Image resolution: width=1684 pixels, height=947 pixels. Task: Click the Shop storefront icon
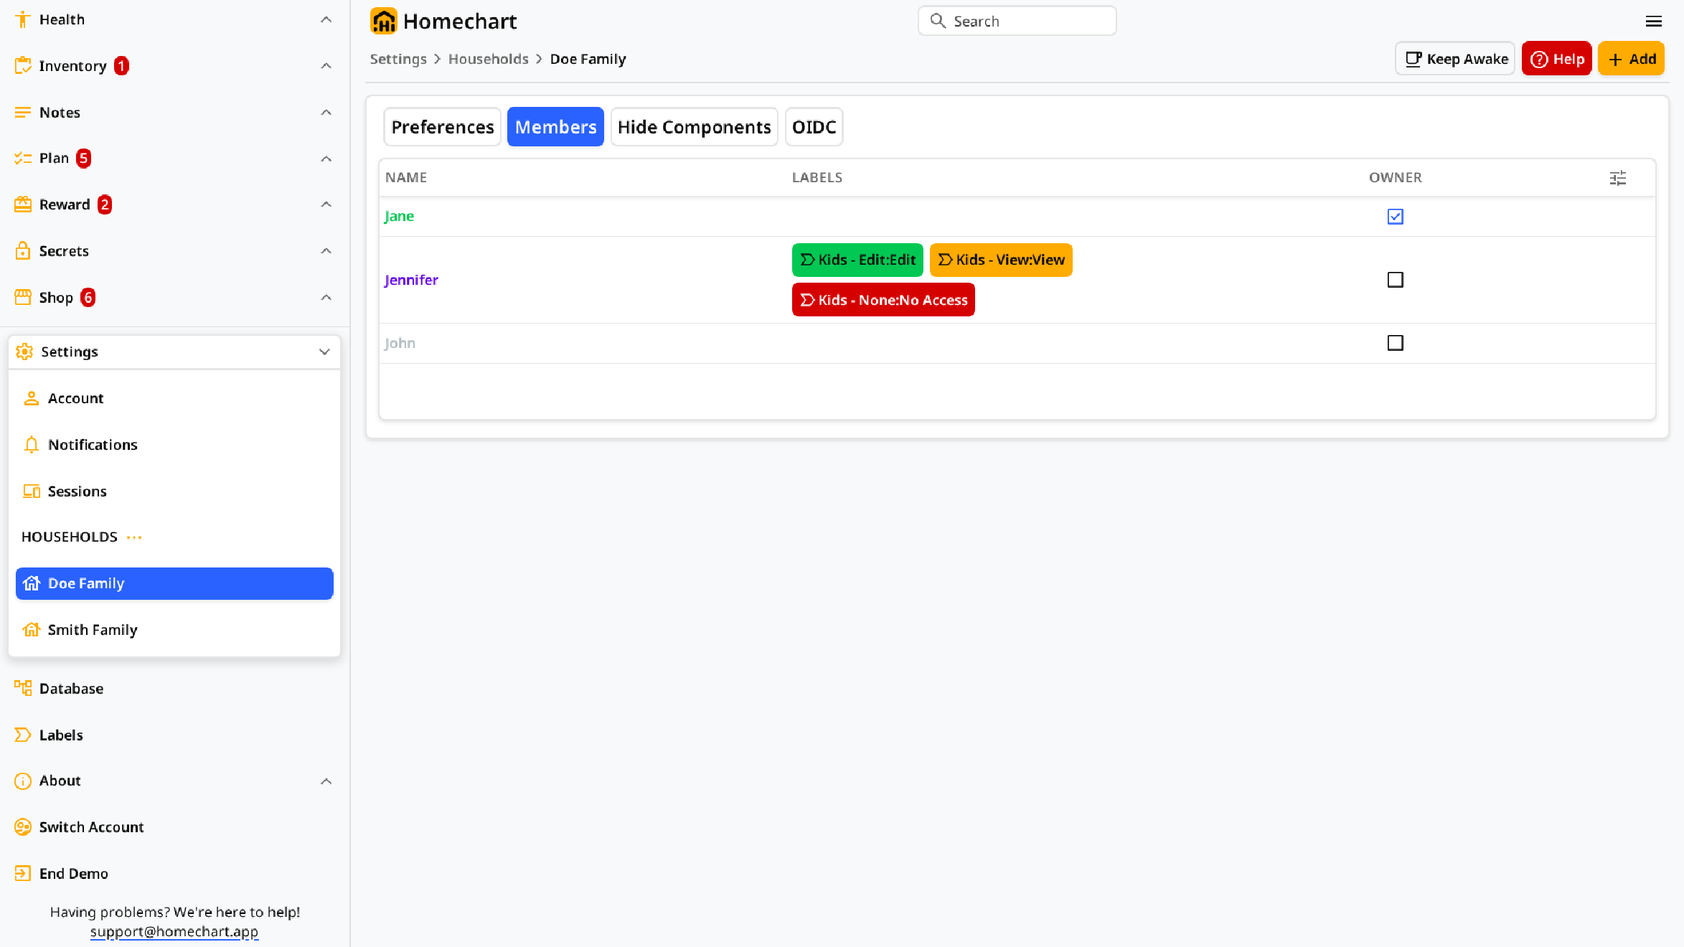pyautogui.click(x=23, y=297)
